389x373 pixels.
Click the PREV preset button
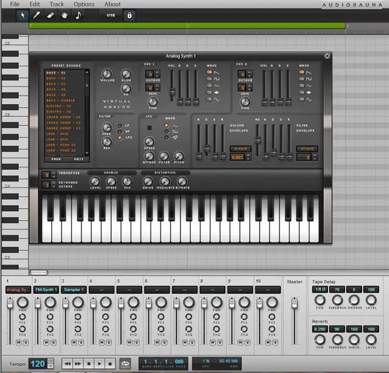pyautogui.click(x=56, y=159)
